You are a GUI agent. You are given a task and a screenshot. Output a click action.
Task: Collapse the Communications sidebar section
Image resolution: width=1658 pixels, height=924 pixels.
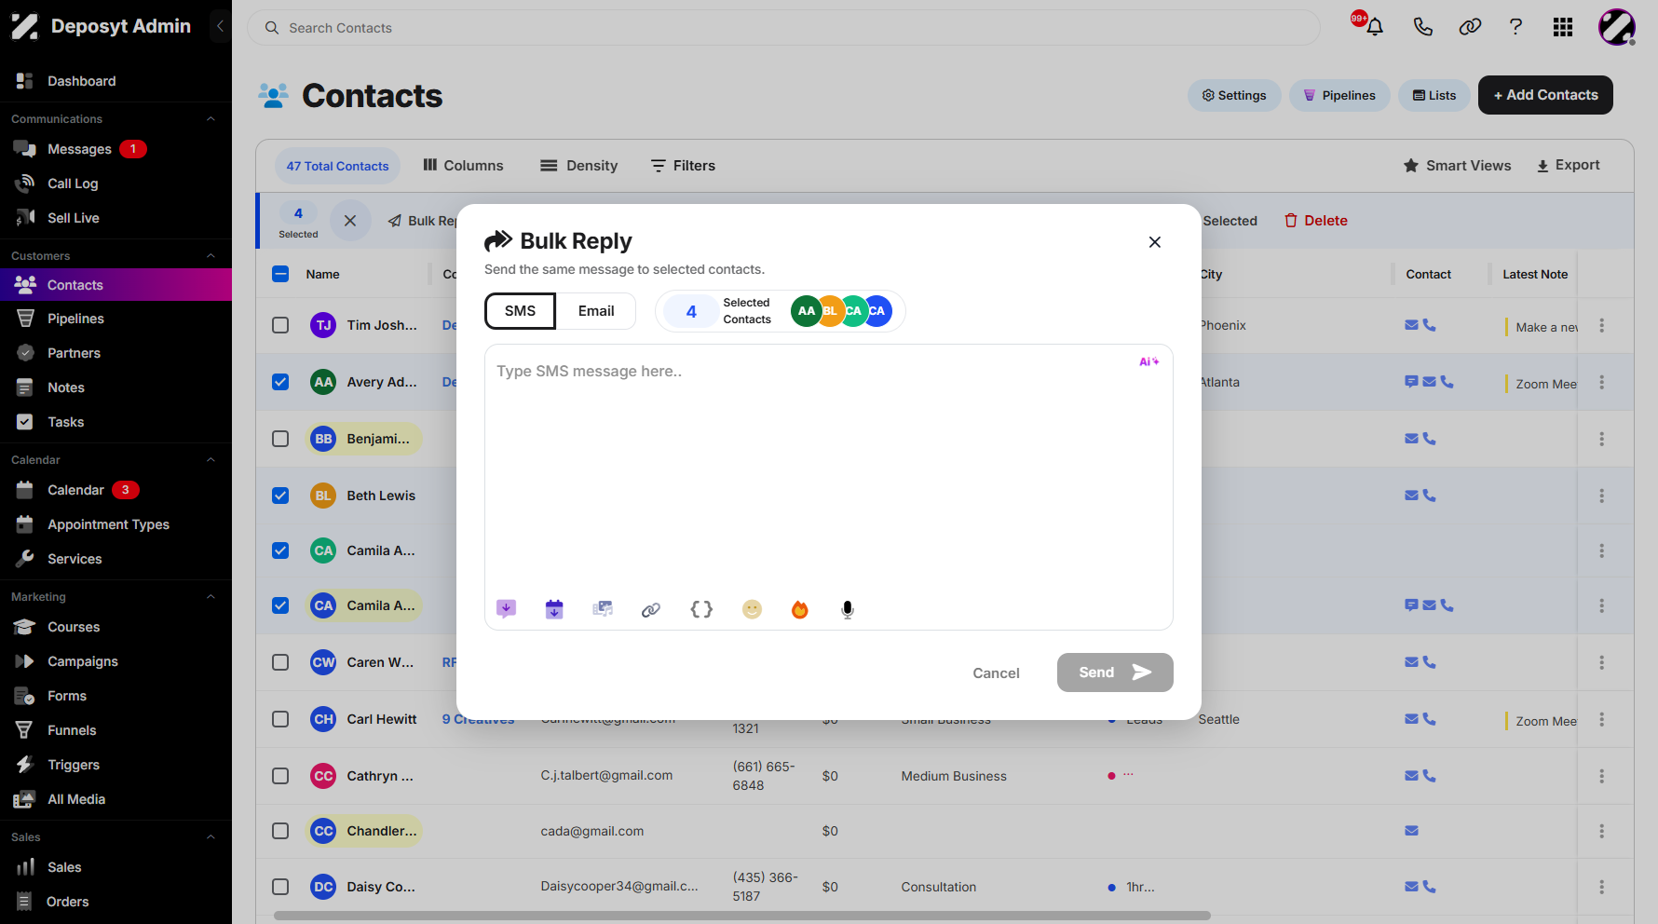tap(211, 118)
